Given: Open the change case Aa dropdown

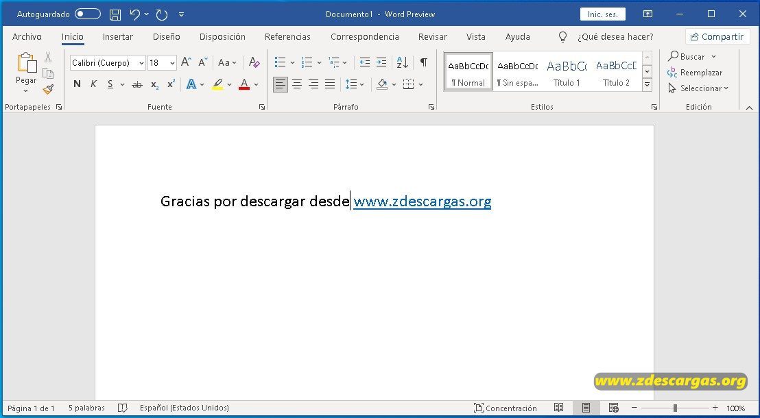Looking at the screenshot, I should pyautogui.click(x=227, y=62).
